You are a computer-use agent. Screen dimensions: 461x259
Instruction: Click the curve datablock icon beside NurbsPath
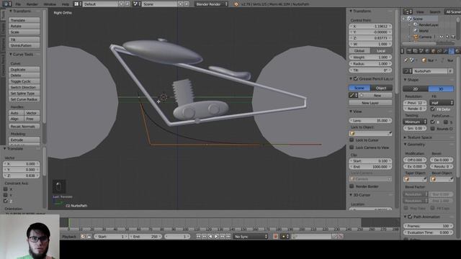[x=408, y=71]
